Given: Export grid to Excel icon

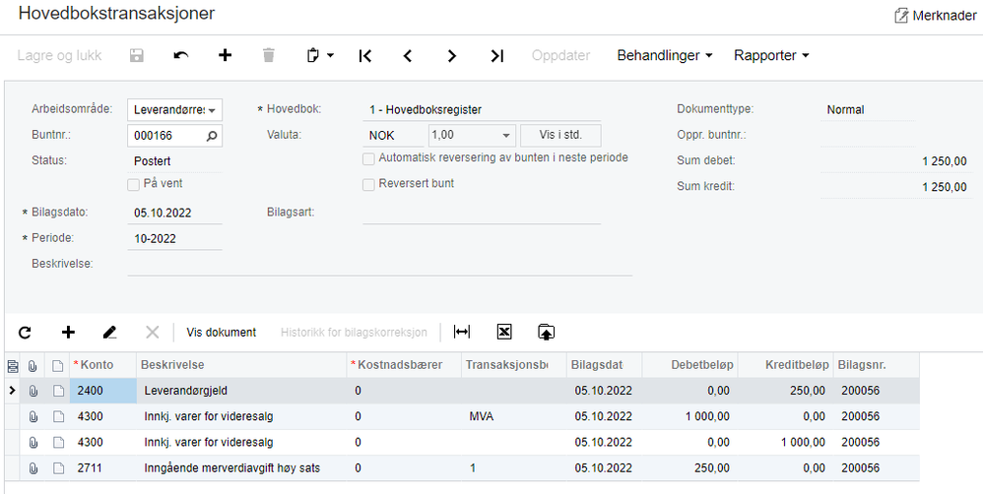Looking at the screenshot, I should click(504, 332).
